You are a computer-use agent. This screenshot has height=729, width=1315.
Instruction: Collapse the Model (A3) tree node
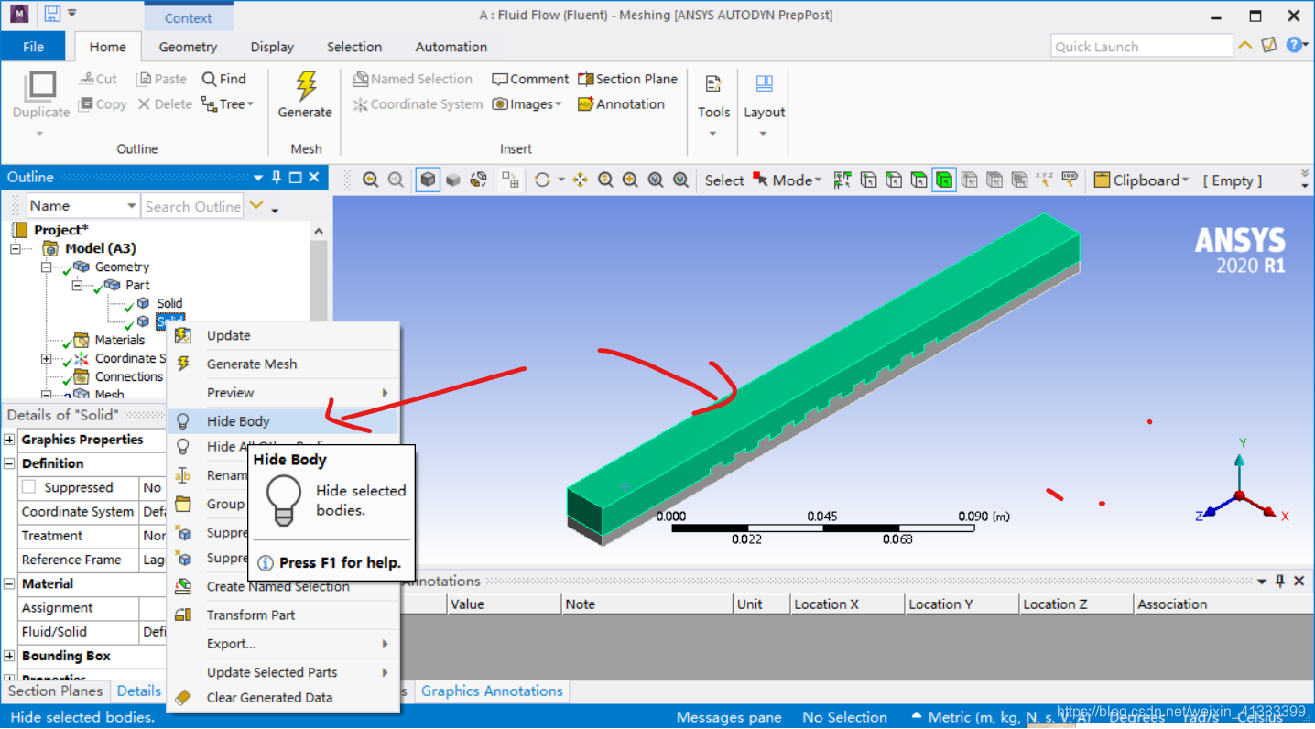click(x=15, y=248)
